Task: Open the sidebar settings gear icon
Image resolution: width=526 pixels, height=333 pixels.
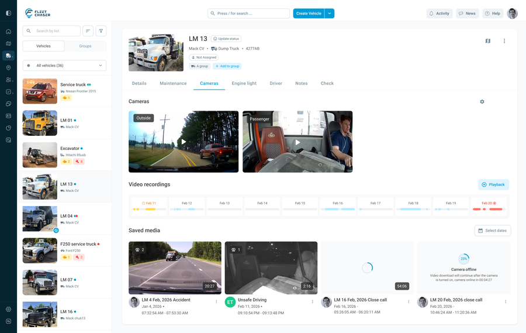Action: (8, 309)
